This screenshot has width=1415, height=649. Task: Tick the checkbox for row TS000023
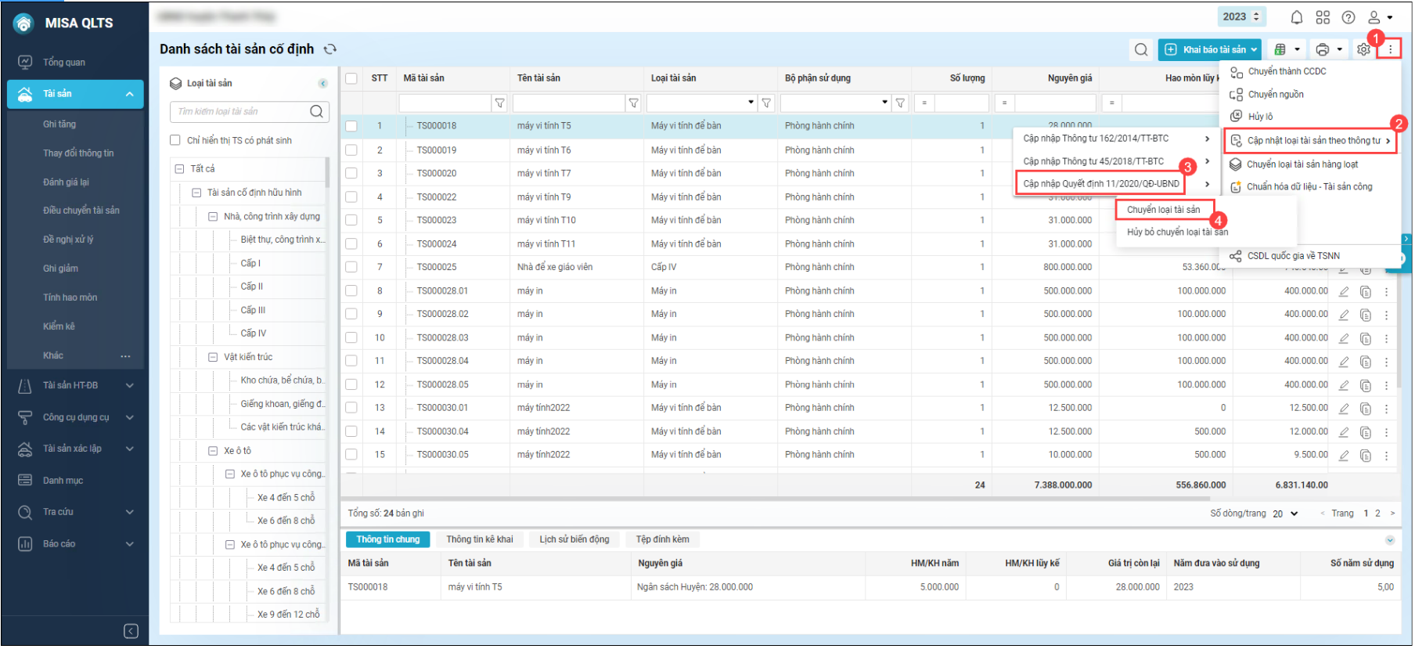pos(351,221)
